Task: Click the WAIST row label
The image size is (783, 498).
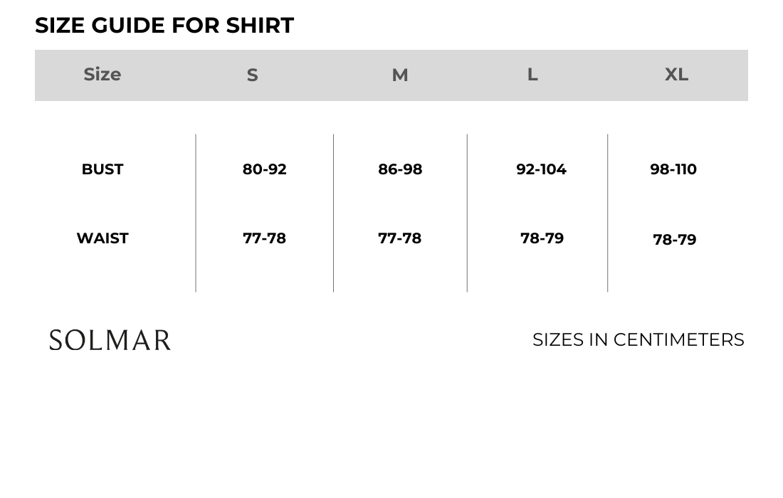Action: coord(103,238)
